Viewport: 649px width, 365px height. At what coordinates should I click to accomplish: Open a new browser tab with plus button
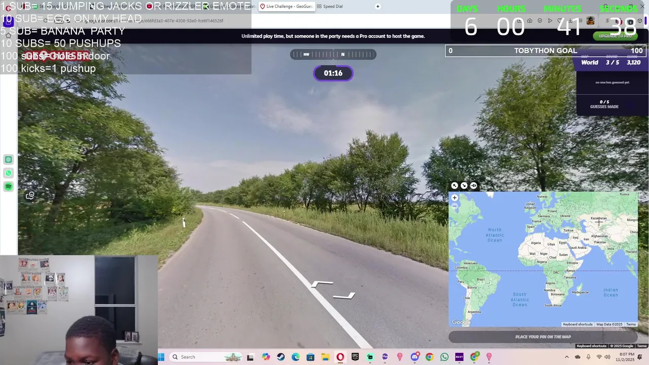pos(378,6)
